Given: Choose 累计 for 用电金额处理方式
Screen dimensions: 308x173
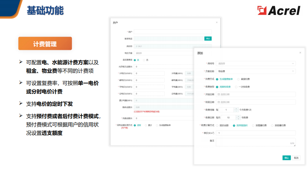Looking at the screenshot, I should coord(148,125).
